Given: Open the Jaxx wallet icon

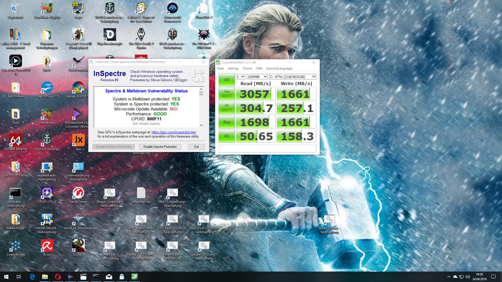Looking at the screenshot, I should click(78, 142).
